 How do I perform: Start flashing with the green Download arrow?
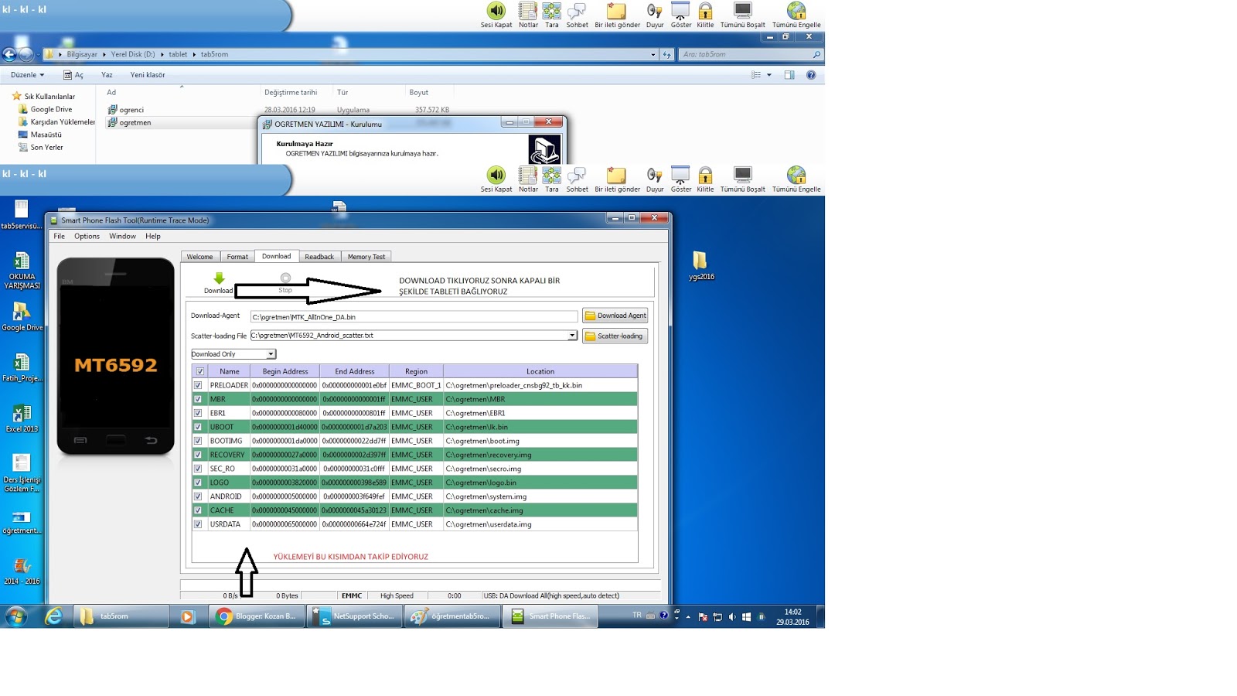[x=218, y=278]
